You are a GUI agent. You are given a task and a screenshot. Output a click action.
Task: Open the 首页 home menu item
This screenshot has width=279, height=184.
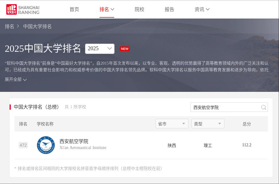pos(74,10)
